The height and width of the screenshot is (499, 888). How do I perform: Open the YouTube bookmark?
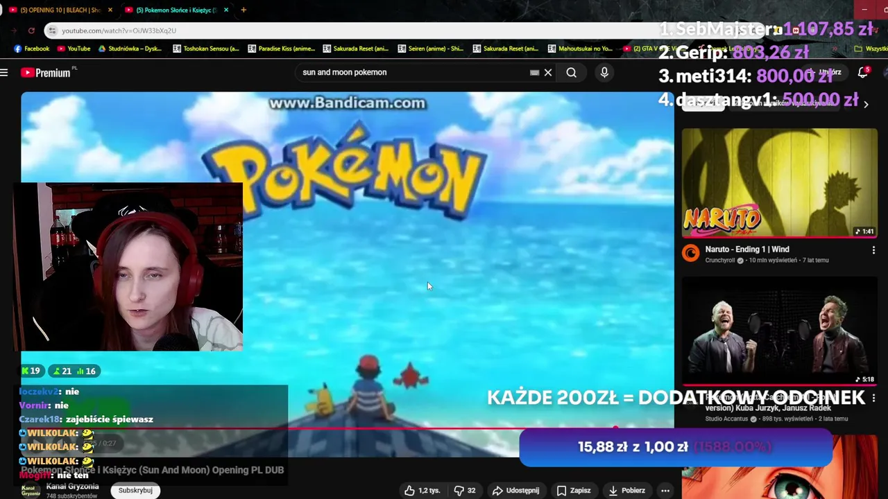coord(74,49)
